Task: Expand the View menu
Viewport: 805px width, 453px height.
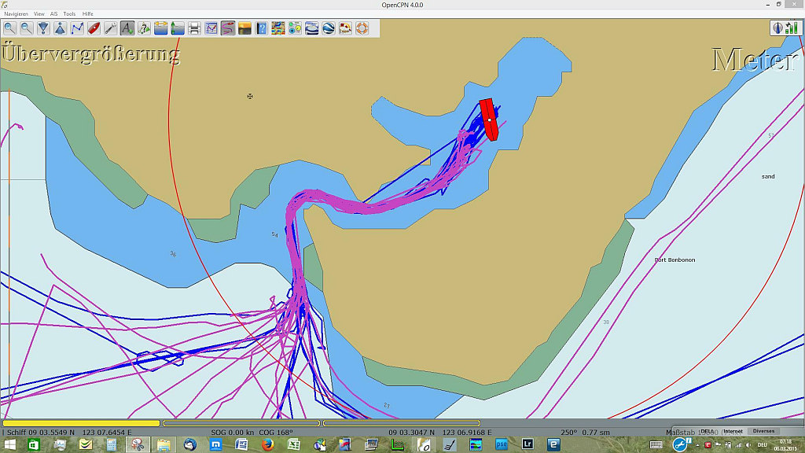Action: (39, 14)
